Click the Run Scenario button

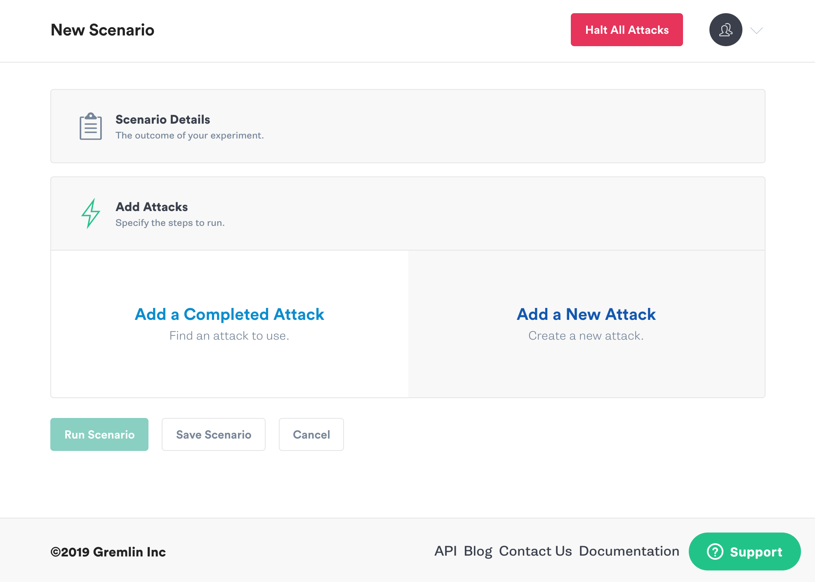(x=99, y=434)
